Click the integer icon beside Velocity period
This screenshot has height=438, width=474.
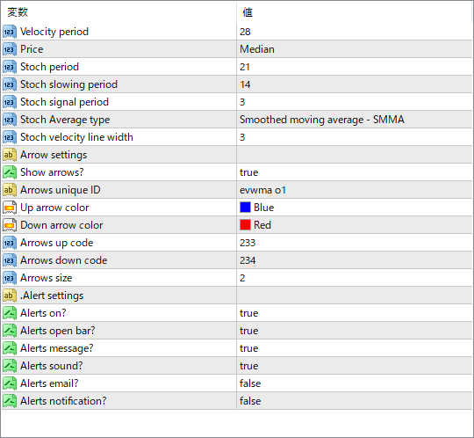pos(10,32)
